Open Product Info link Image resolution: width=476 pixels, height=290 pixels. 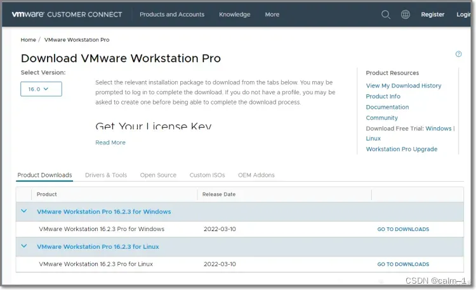click(x=383, y=96)
